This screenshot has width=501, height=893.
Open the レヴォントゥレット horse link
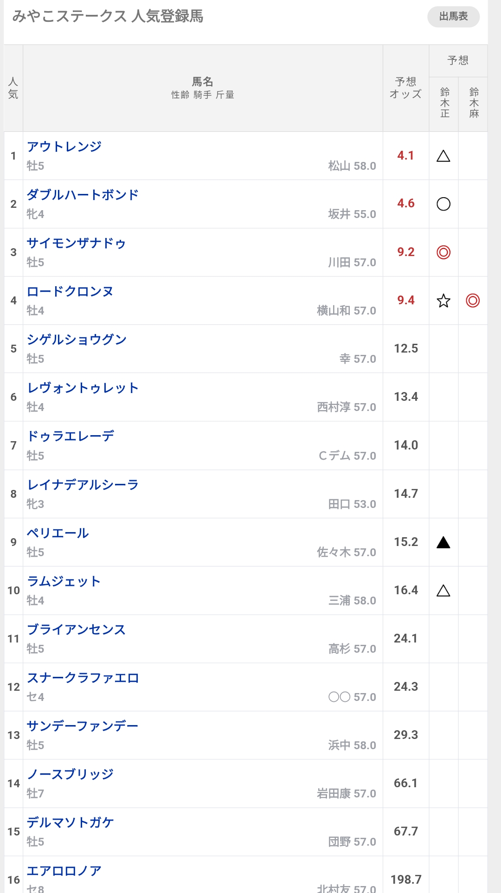point(83,388)
